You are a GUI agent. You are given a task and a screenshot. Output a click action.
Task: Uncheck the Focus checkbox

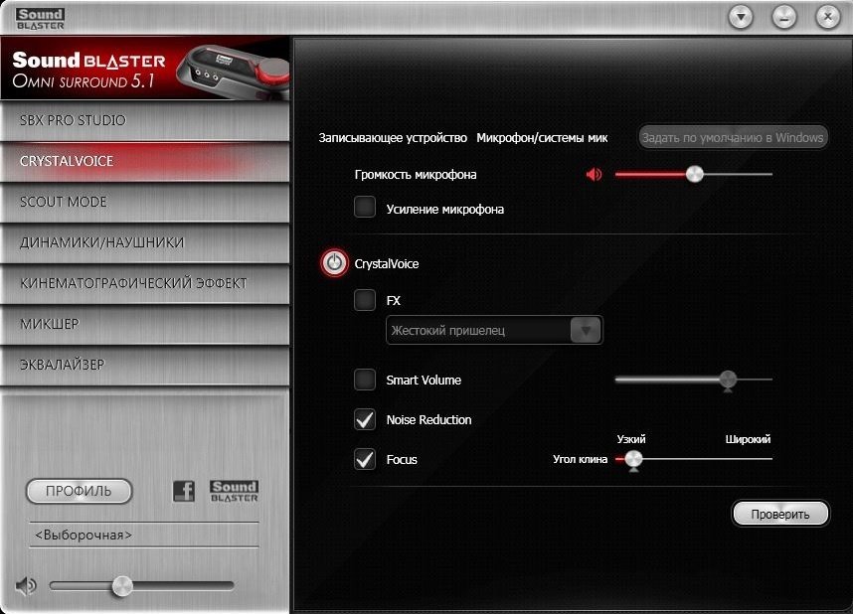(365, 459)
